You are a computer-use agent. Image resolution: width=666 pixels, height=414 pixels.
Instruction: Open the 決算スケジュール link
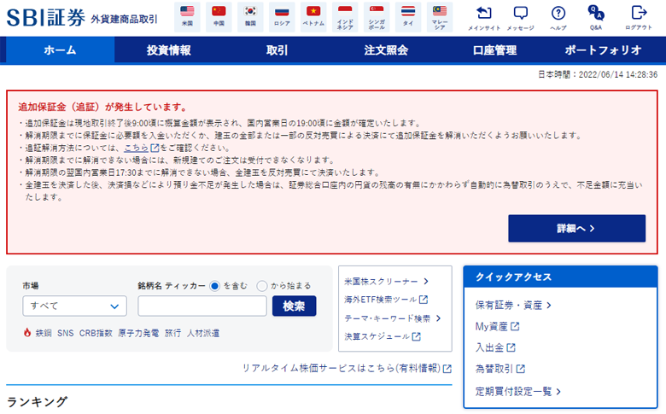click(383, 336)
